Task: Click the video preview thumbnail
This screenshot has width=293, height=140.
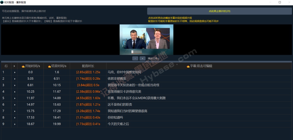Action: coord(146,40)
